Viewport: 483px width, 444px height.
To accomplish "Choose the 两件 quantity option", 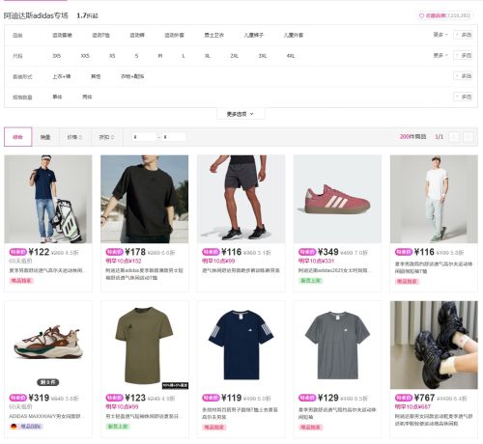I will 87,97.
